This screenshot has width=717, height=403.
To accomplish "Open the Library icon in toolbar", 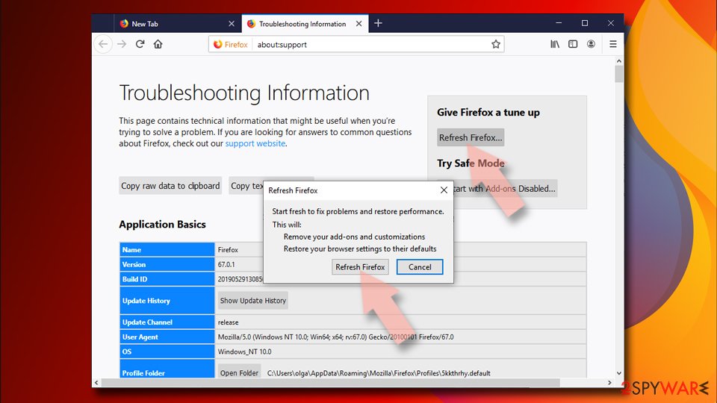I will tap(555, 44).
